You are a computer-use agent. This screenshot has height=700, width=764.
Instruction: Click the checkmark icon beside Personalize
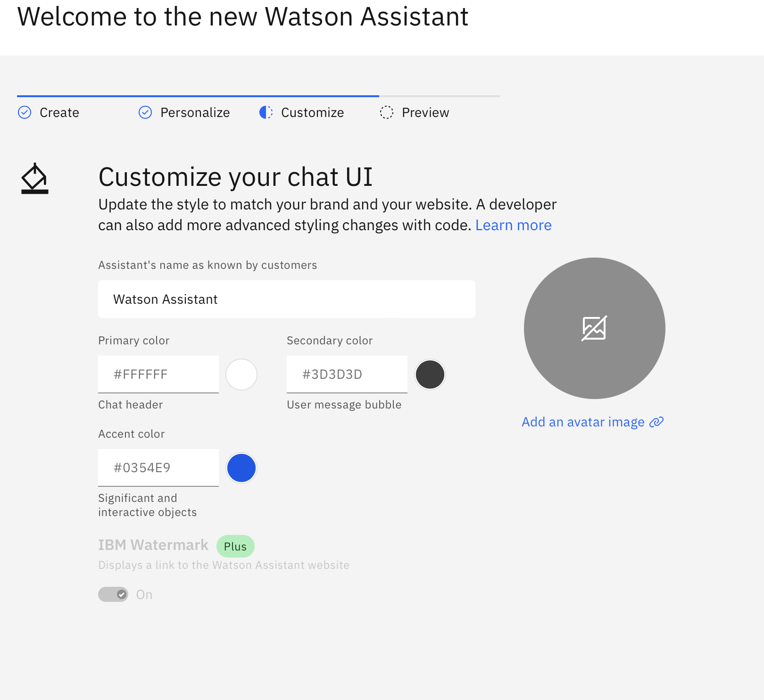point(145,112)
